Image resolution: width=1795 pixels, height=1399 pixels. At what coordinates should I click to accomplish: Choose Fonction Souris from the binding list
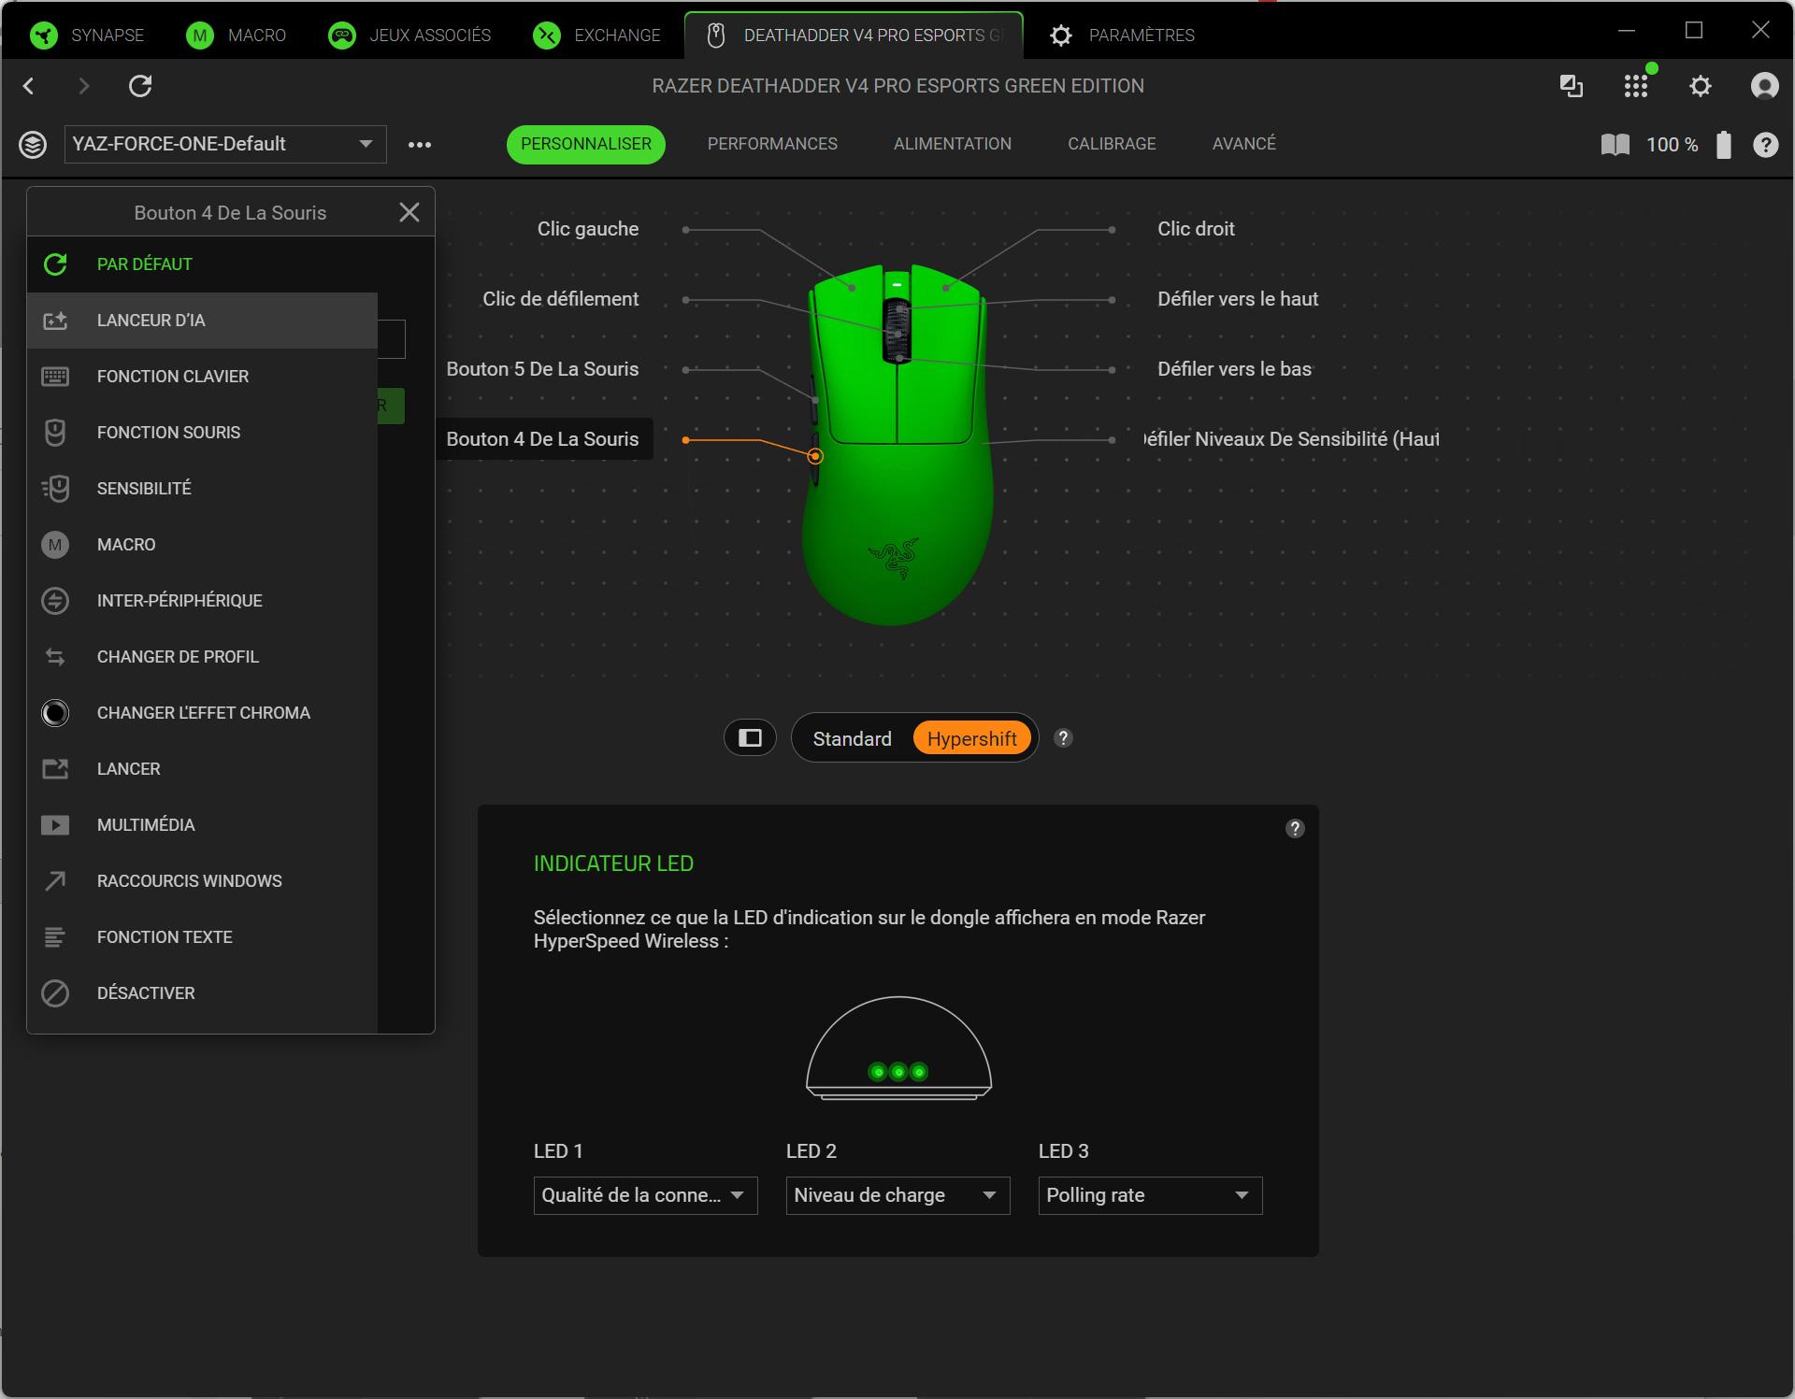coord(169,432)
